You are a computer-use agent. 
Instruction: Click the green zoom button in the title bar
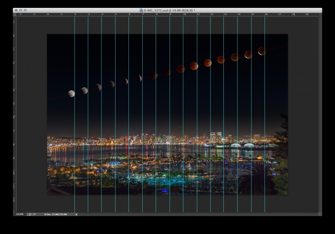coord(25,10)
